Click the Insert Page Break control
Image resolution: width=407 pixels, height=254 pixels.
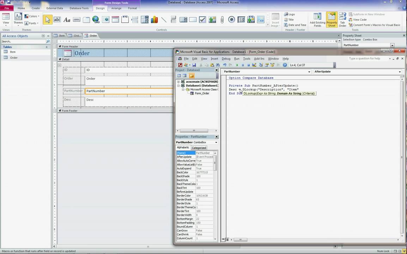[135, 19]
